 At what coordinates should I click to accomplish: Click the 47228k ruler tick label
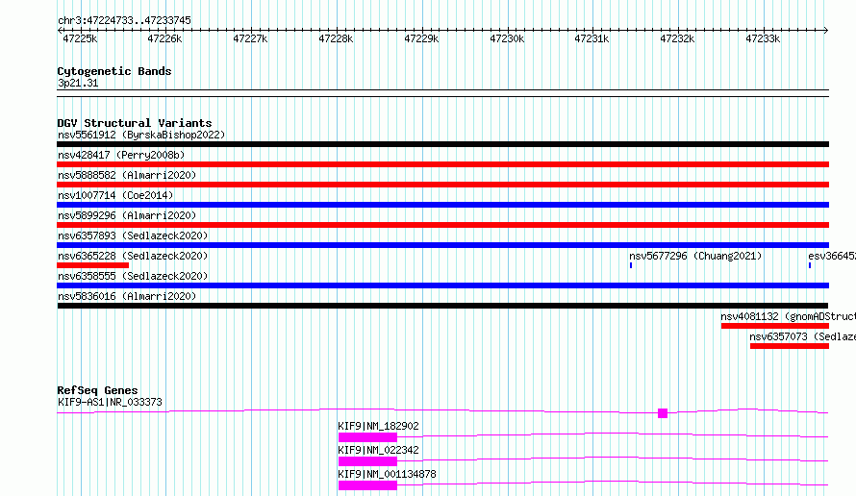point(336,38)
